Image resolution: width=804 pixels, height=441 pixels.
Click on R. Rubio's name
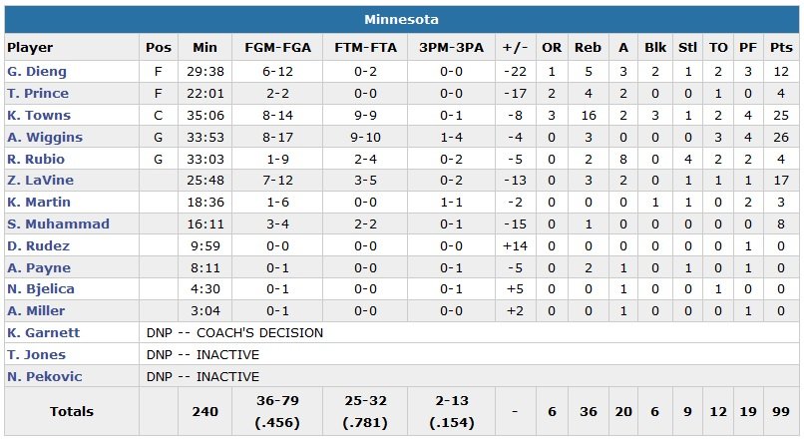tap(33, 159)
